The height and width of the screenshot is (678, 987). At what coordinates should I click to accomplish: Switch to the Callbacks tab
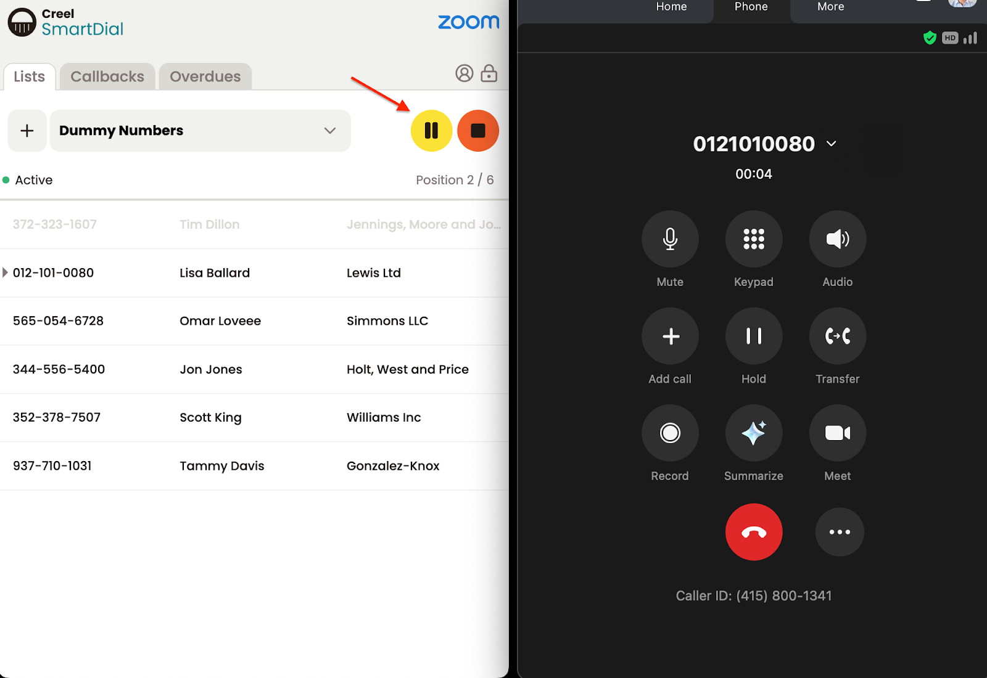(107, 76)
